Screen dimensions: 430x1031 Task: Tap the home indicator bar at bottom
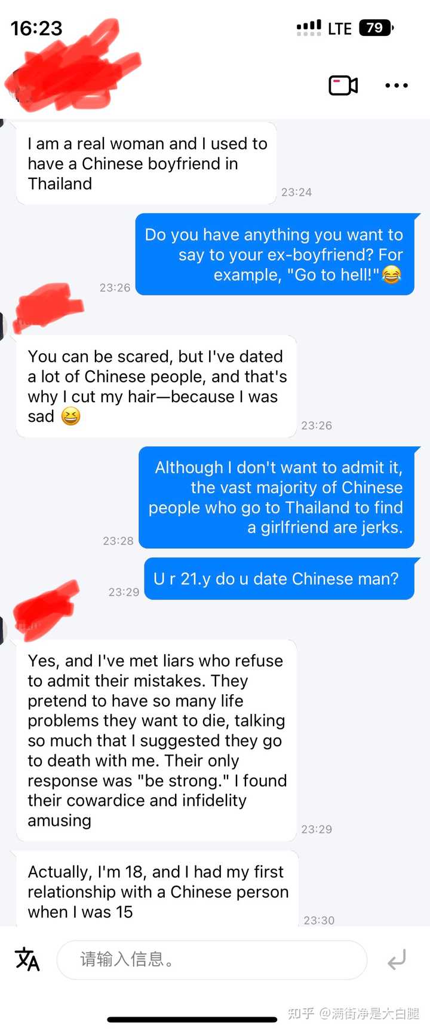pos(192,1019)
